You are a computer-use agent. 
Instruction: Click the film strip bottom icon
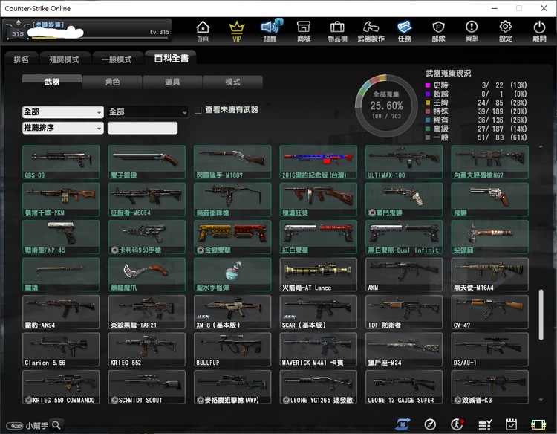coord(538,424)
